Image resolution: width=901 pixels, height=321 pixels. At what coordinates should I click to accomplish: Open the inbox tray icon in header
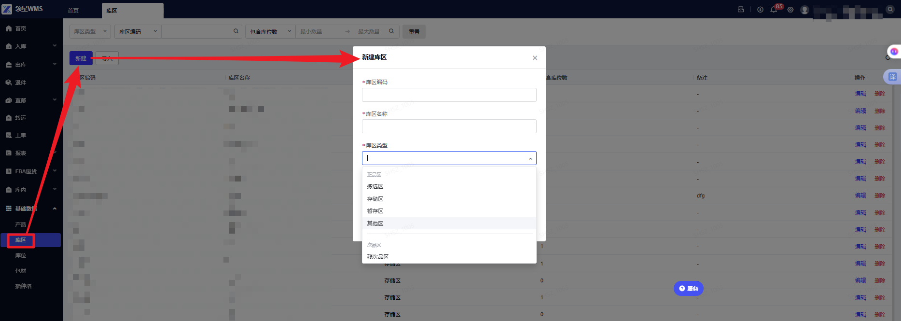pos(741,9)
